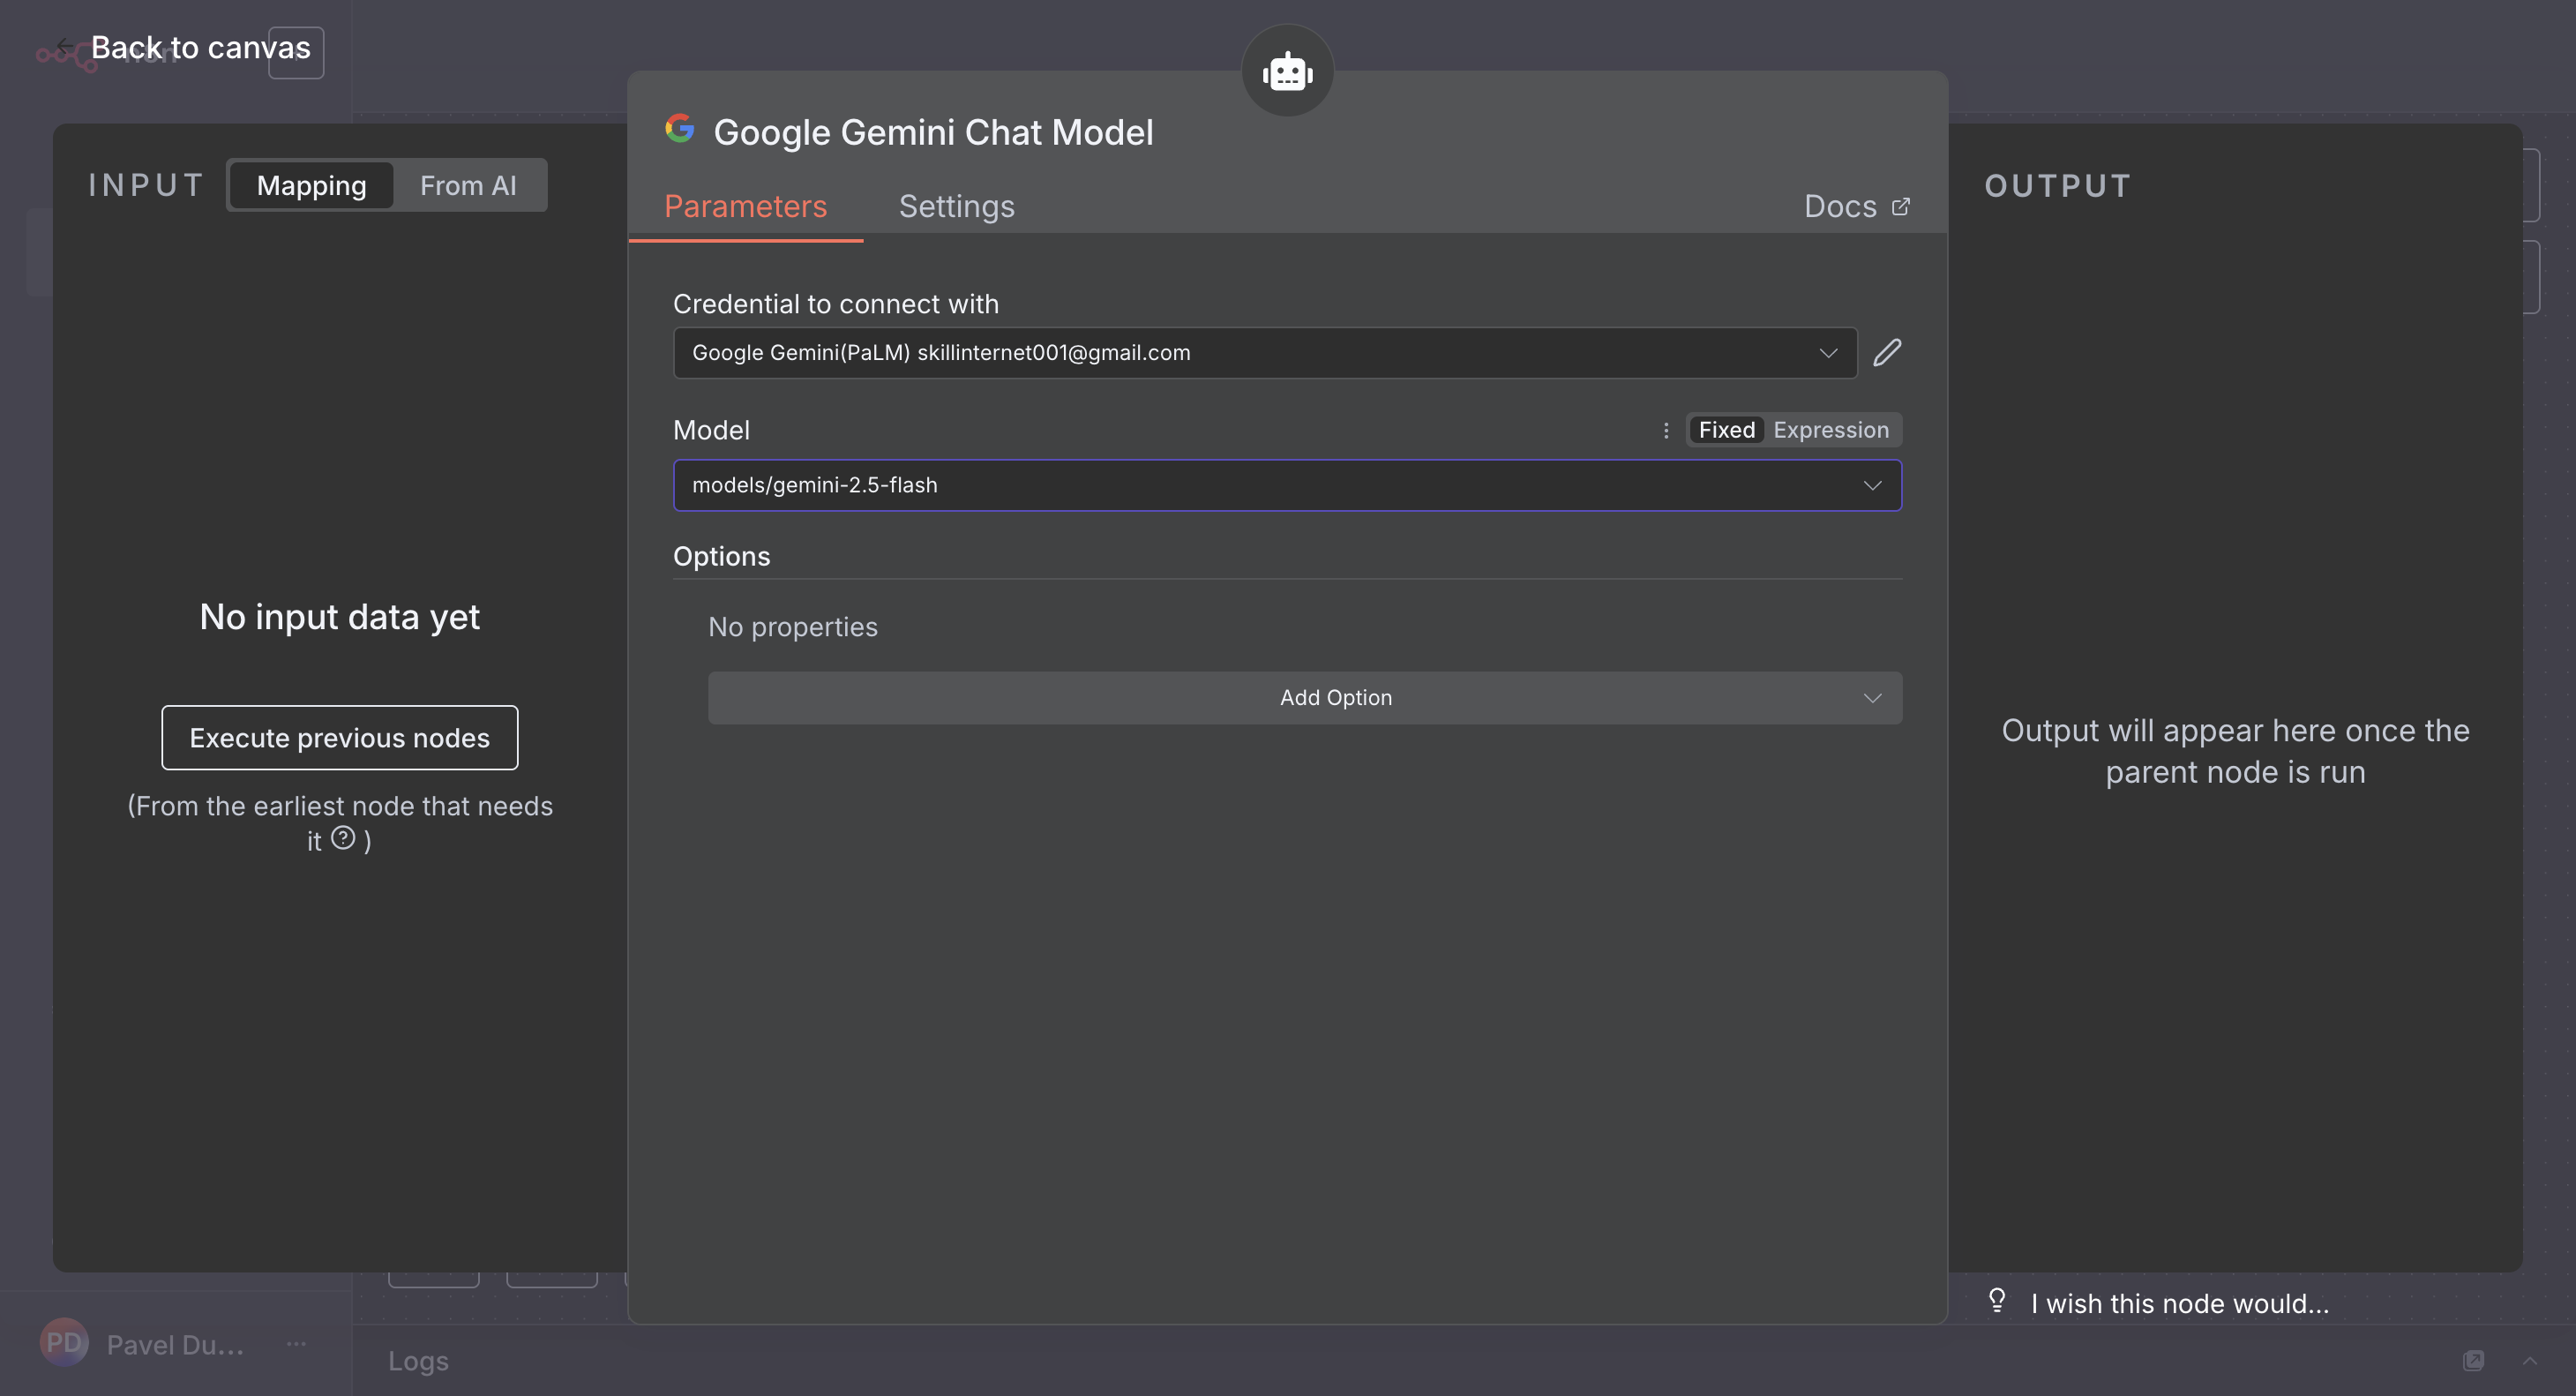Switch to the Settings tab
The image size is (2576, 1396).
tap(956, 206)
